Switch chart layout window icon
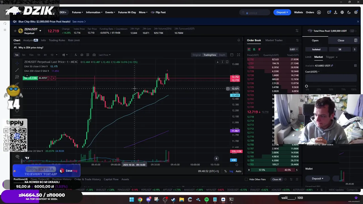Screen dimensions: 363x204 coord(232,55)
